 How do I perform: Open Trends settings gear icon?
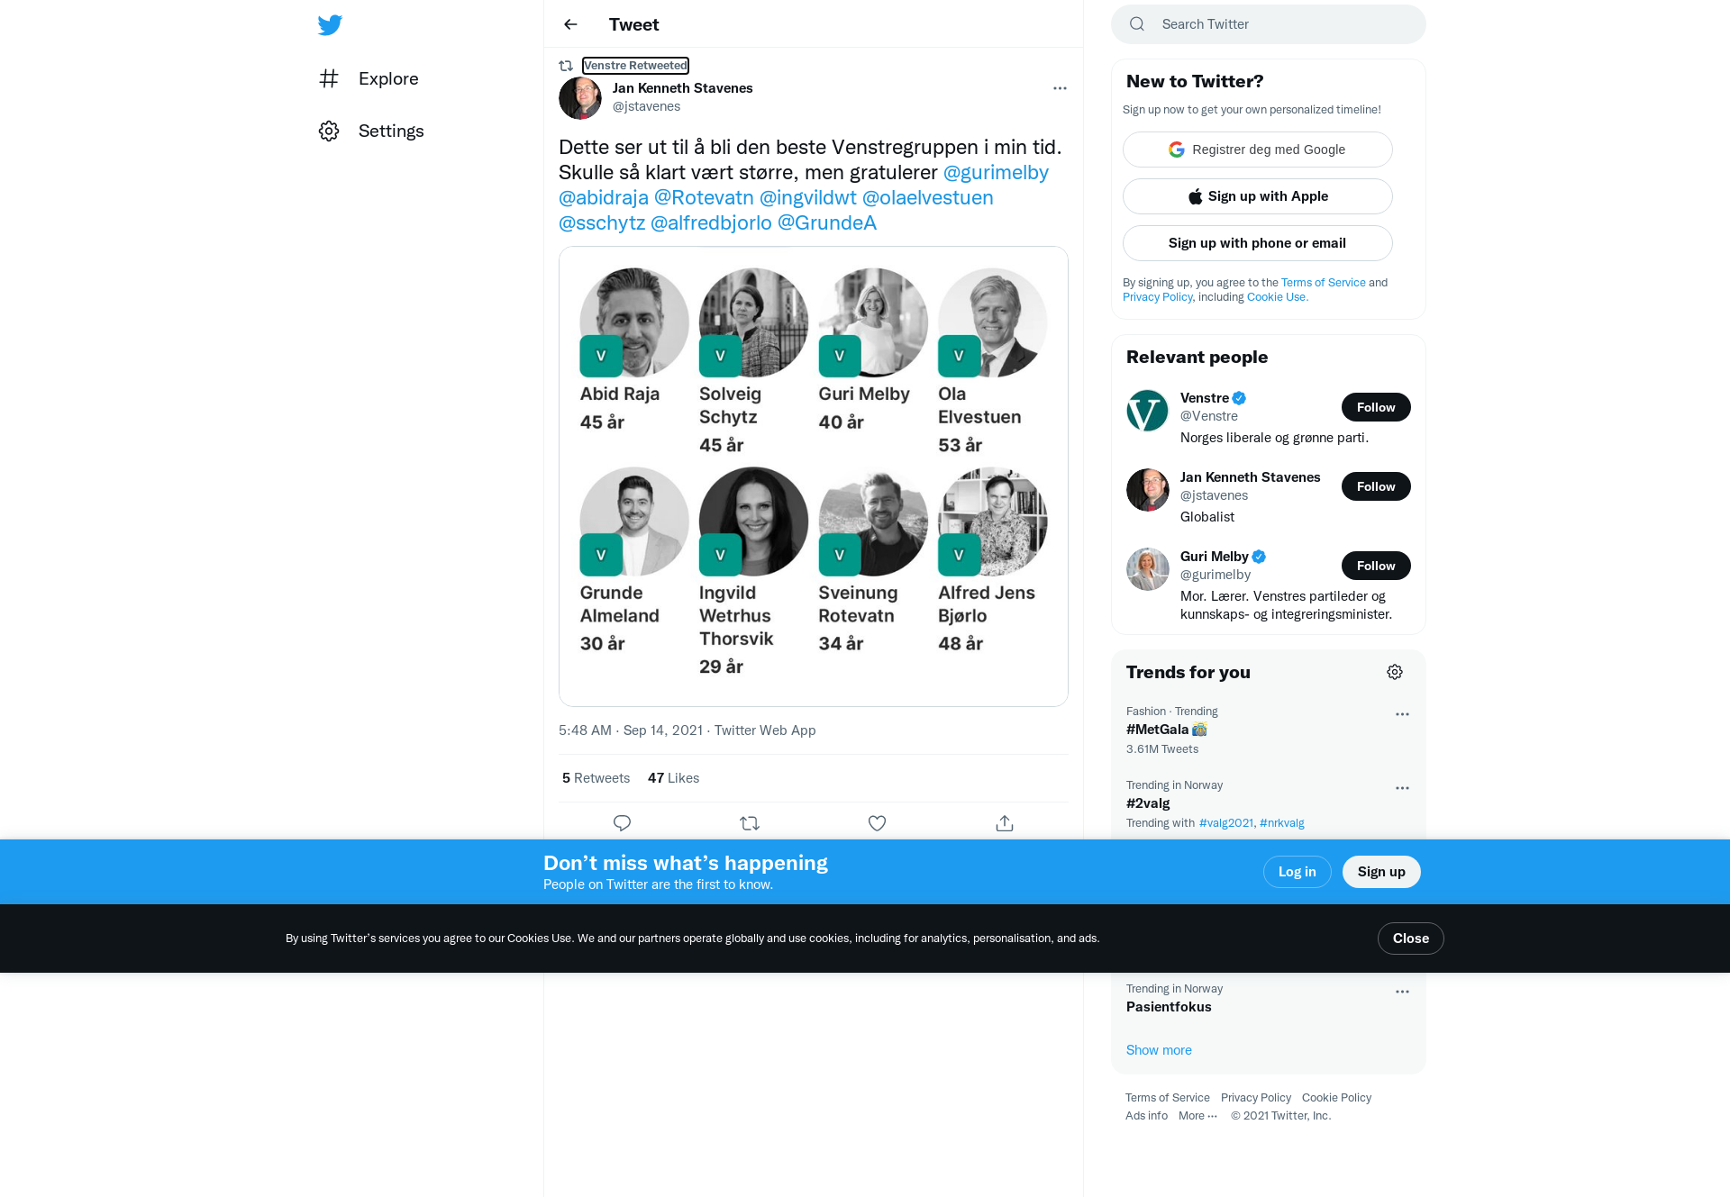pos(1395,672)
